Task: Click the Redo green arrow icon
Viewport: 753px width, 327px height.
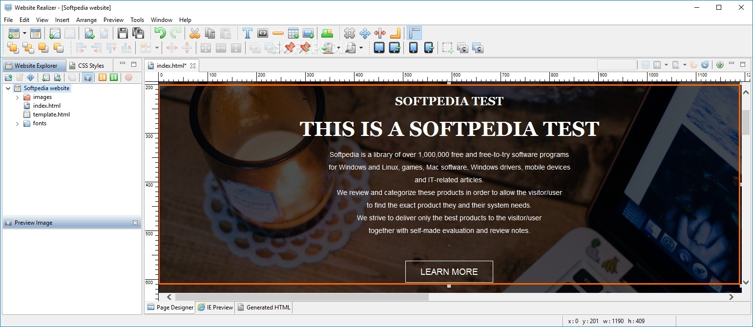Action: coord(175,33)
